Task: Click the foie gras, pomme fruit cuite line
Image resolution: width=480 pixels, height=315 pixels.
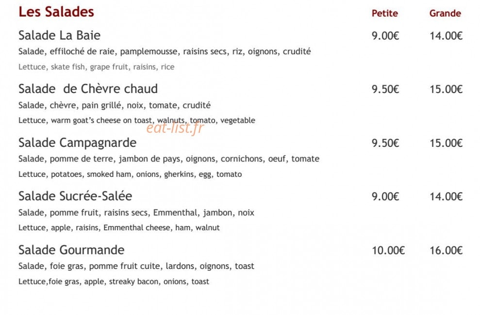Action: click(x=136, y=266)
